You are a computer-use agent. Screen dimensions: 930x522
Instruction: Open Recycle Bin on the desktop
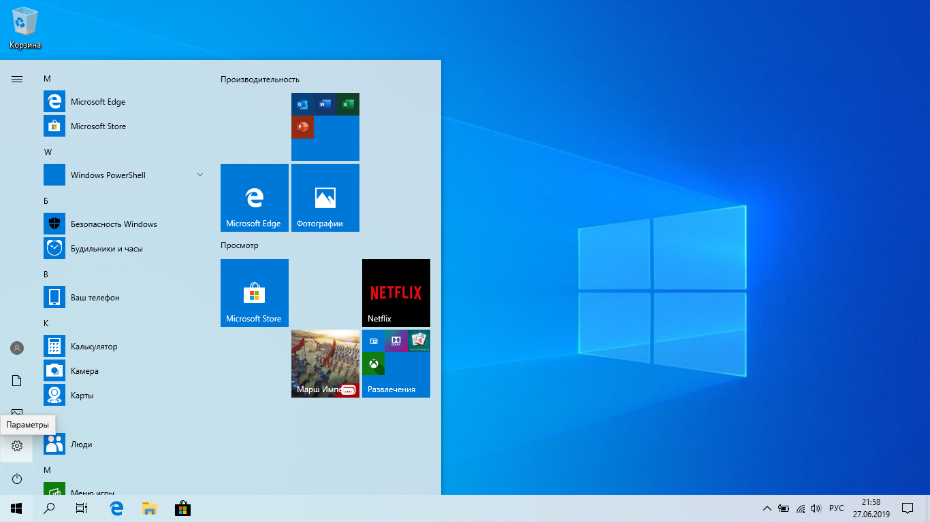point(25,29)
